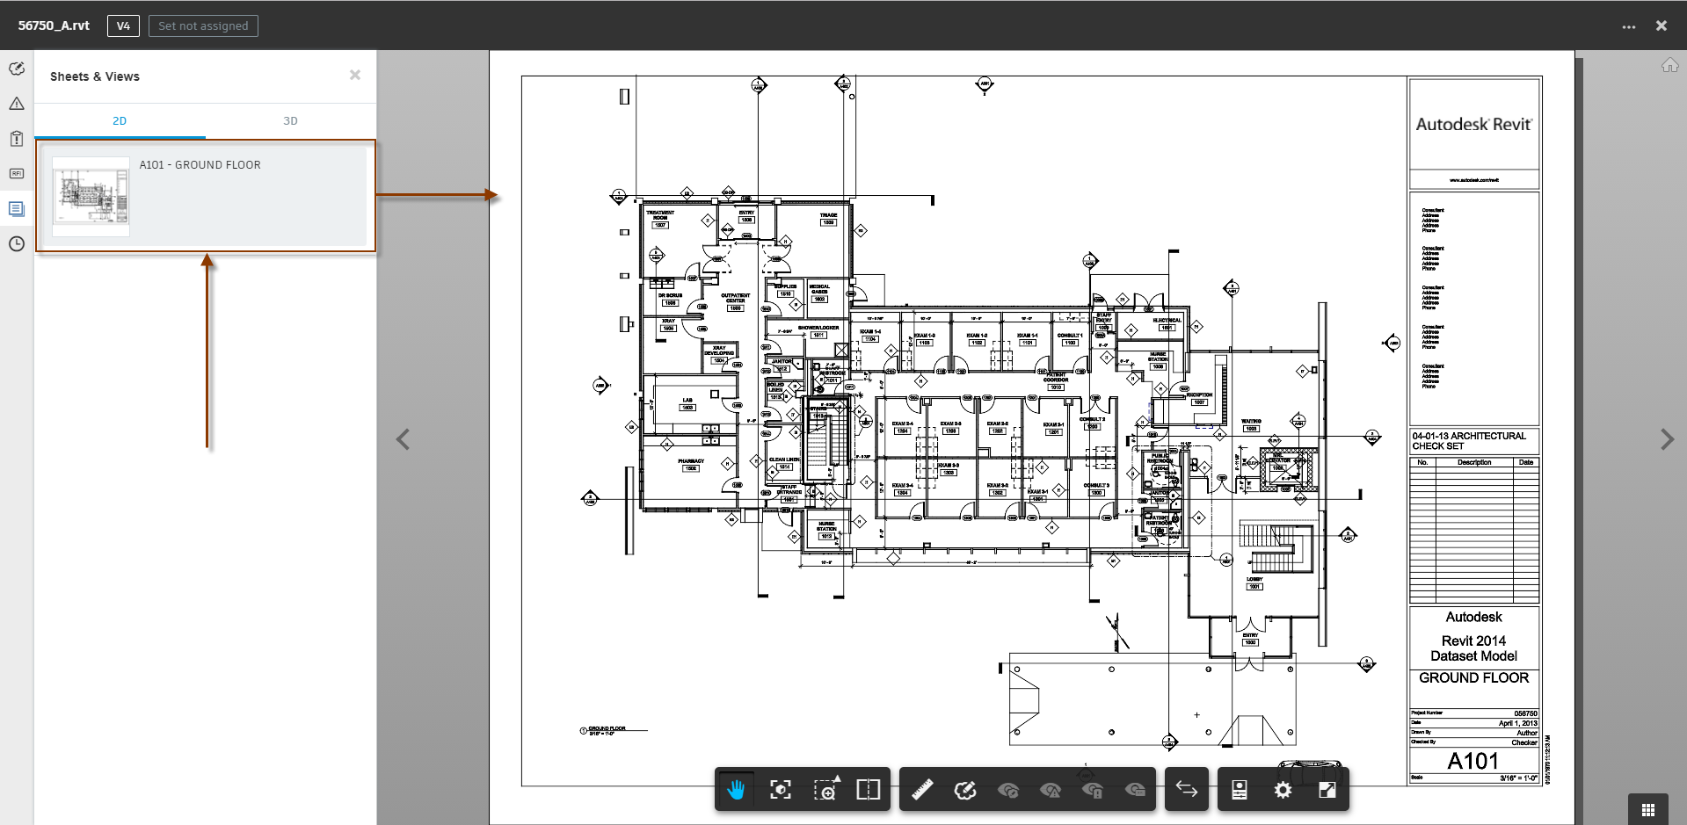Select the Measure tool

[920, 789]
